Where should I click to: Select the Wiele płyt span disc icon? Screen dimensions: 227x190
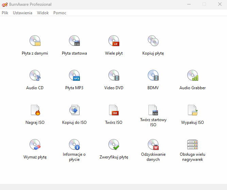coord(114,41)
